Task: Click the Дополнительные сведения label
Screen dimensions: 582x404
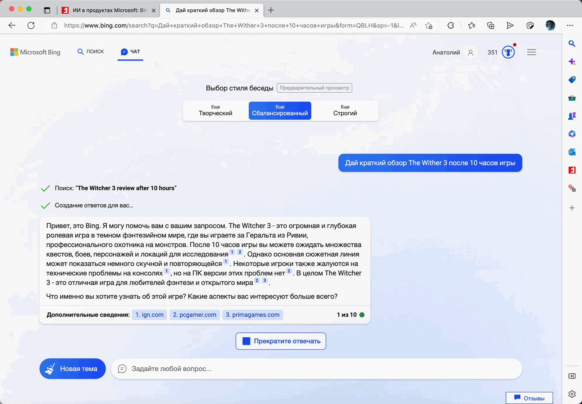Action: (88, 315)
